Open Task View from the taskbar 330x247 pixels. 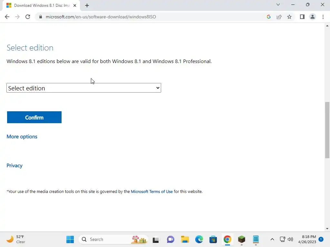[x=156, y=239]
